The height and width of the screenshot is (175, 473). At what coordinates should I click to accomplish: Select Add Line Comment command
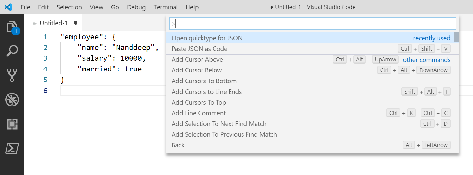199,113
